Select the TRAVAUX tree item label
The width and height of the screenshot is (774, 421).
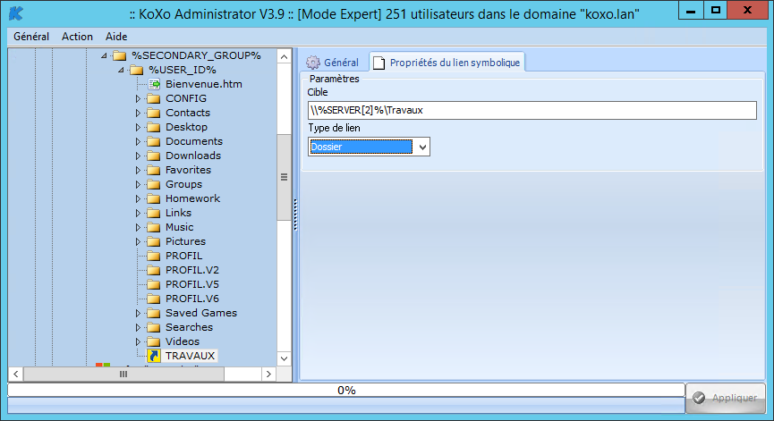tap(190, 356)
